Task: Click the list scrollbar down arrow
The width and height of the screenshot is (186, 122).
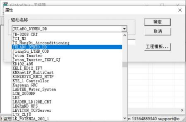Action: [x=124, y=118]
